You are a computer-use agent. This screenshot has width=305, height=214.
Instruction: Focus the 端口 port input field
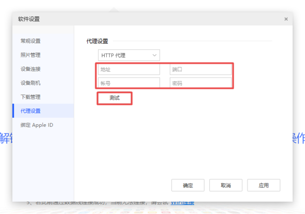[x=200, y=69]
